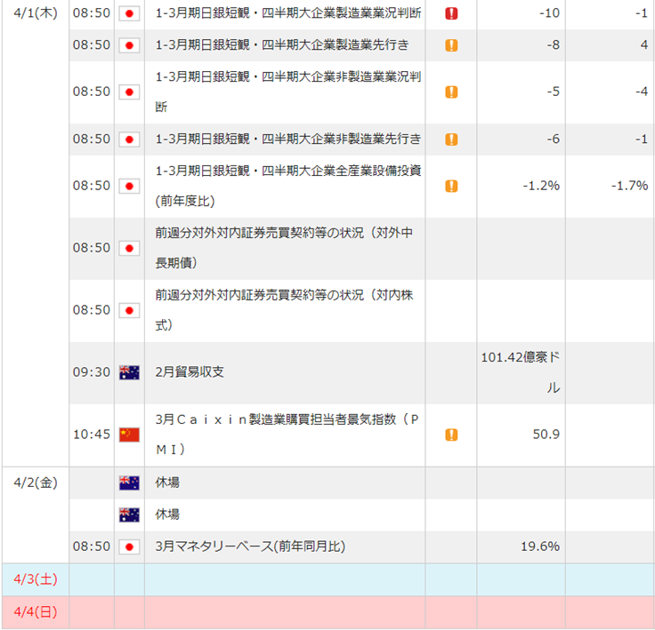
Task: Click the Australia flag beside 2月貿易収支
Action: (x=129, y=372)
